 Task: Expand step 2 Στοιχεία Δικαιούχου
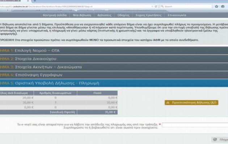[x=114, y=59]
